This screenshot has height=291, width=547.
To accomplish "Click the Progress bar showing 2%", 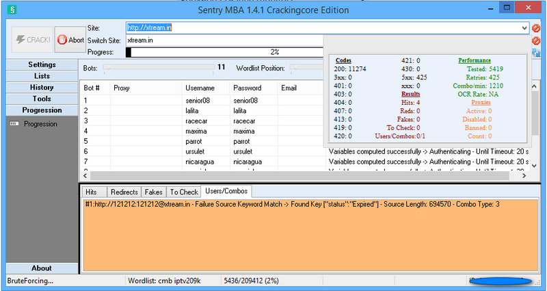I will coord(225,53).
